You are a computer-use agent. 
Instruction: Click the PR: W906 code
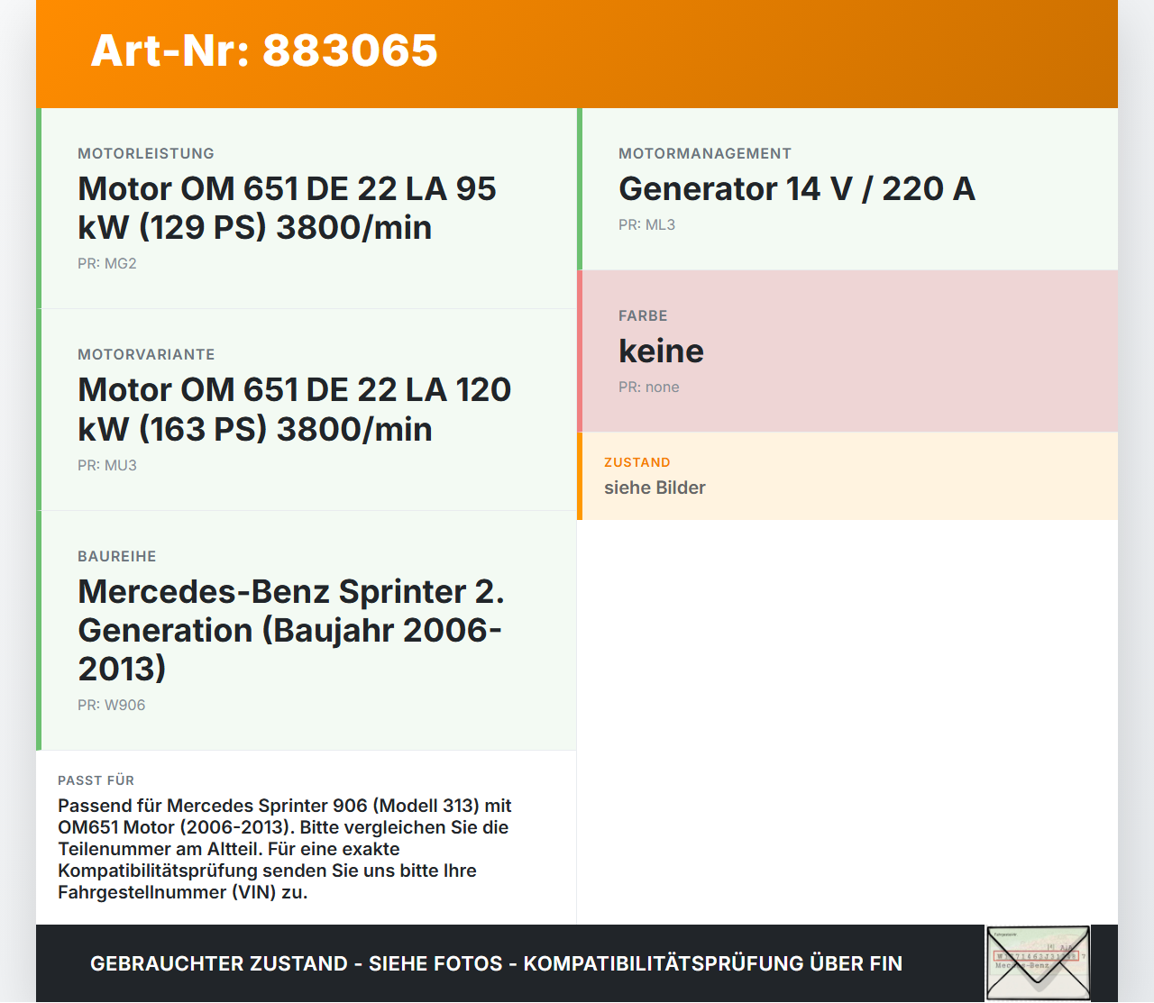click(111, 705)
